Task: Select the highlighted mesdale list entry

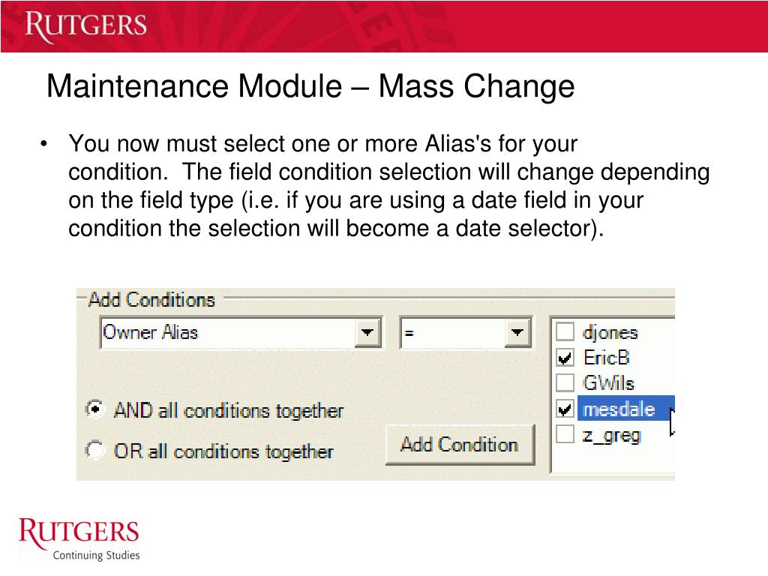Action: pos(626,408)
